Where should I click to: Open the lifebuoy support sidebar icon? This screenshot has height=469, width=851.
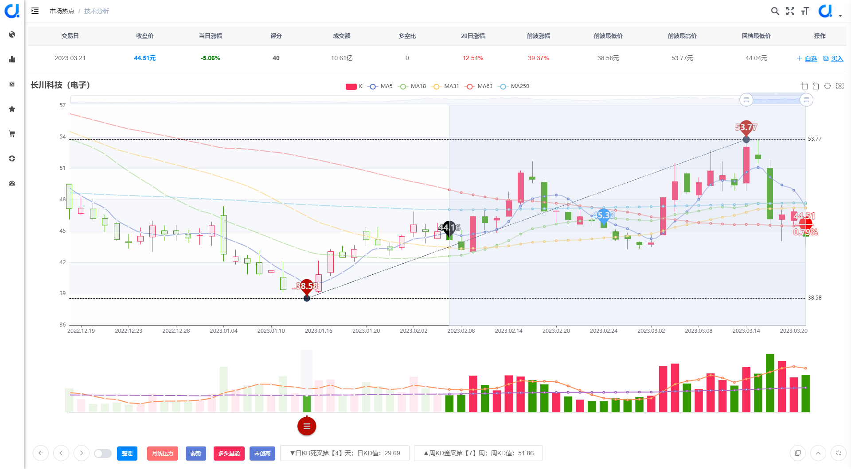pos(12,158)
